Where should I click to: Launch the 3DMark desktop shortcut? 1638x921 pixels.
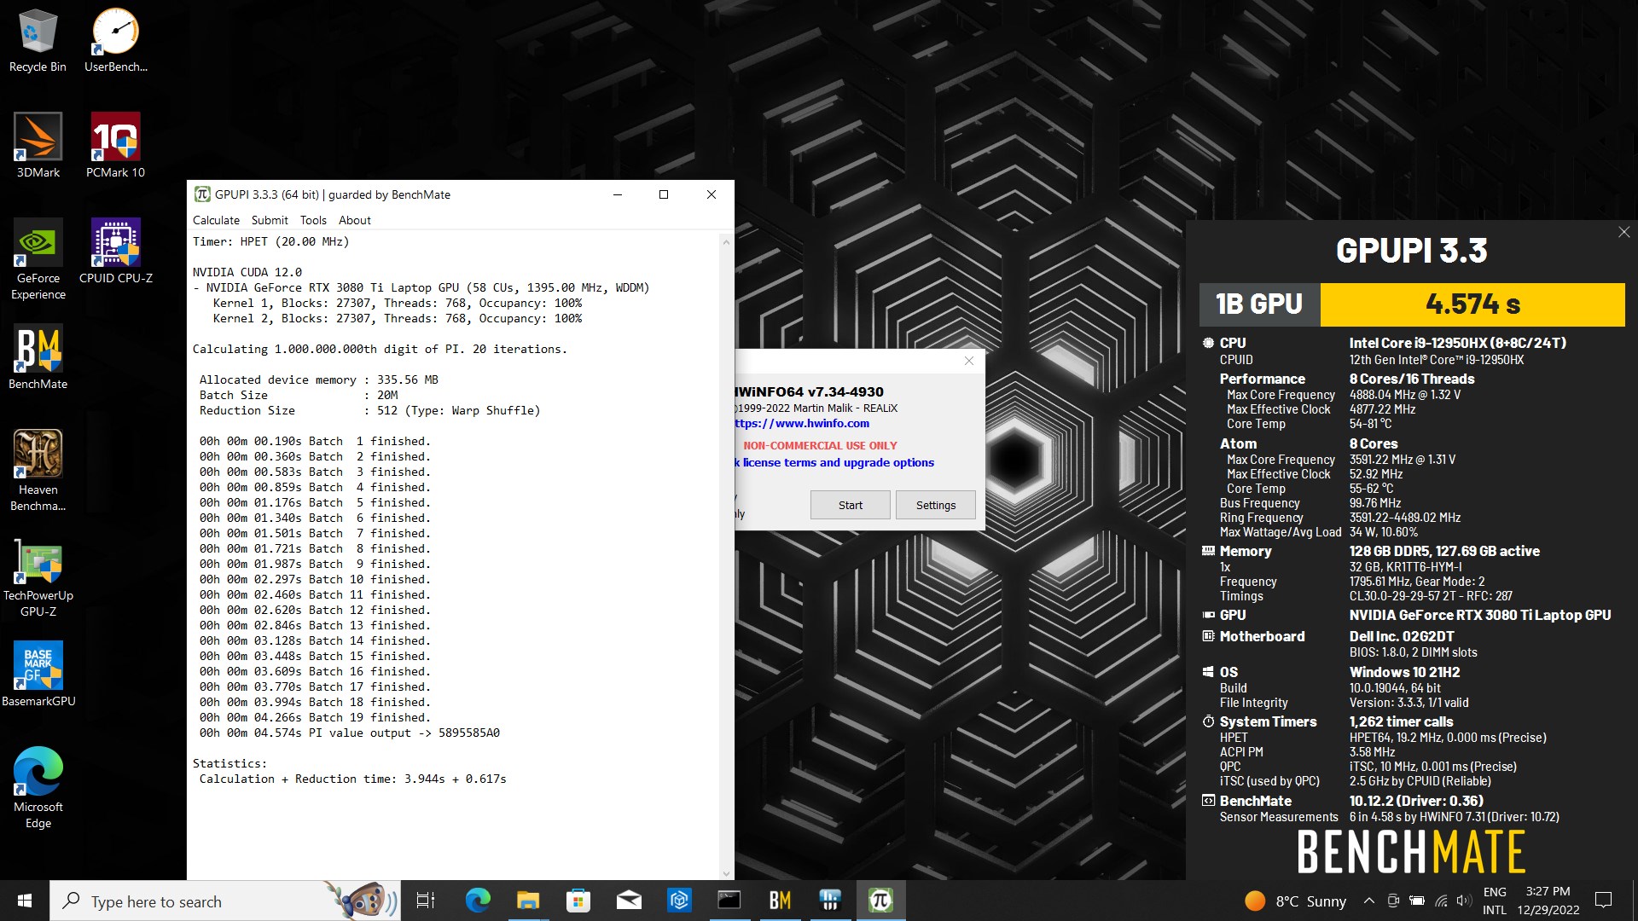coord(38,146)
